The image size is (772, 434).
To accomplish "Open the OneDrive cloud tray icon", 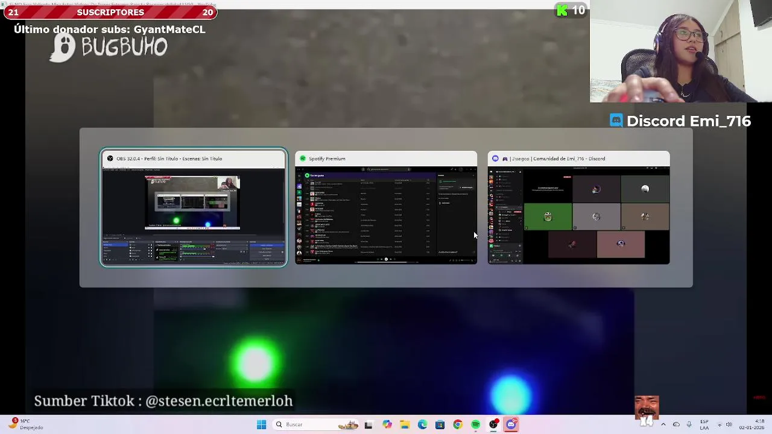I will pyautogui.click(x=676, y=424).
